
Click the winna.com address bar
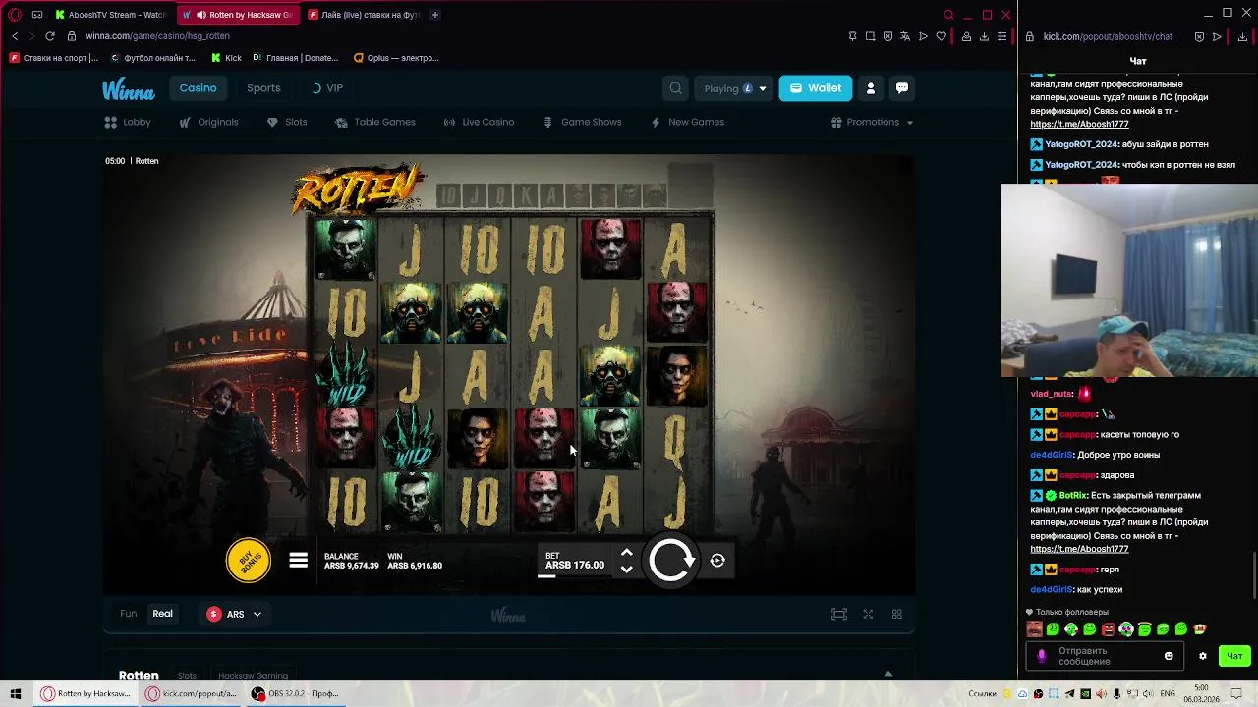(157, 36)
